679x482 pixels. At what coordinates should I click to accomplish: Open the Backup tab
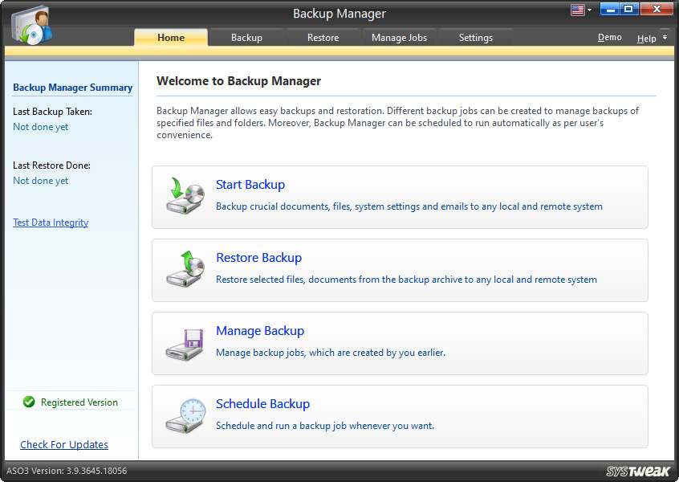click(246, 38)
